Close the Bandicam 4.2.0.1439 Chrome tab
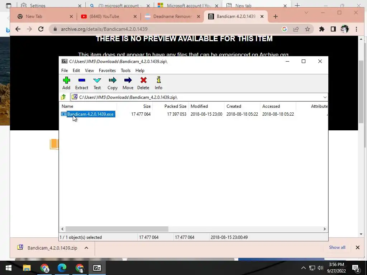The image size is (367, 275). click(262, 16)
